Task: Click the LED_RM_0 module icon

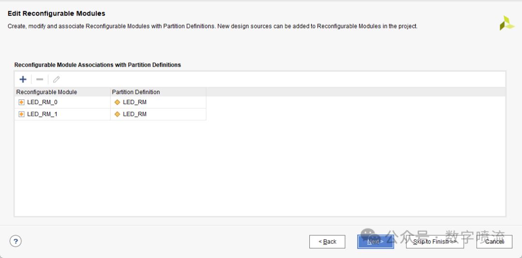Action: click(x=21, y=102)
